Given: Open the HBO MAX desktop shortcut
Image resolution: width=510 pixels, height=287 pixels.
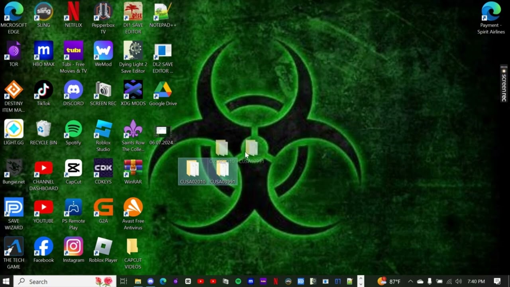Looking at the screenshot, I should pos(43,54).
